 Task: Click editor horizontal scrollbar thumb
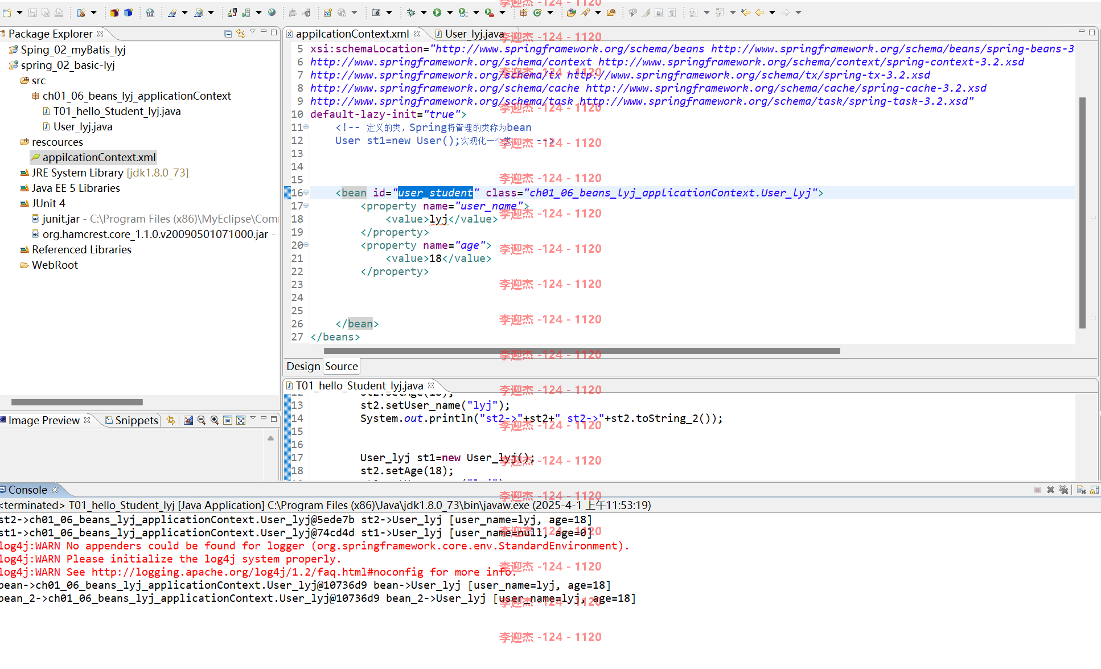point(582,351)
